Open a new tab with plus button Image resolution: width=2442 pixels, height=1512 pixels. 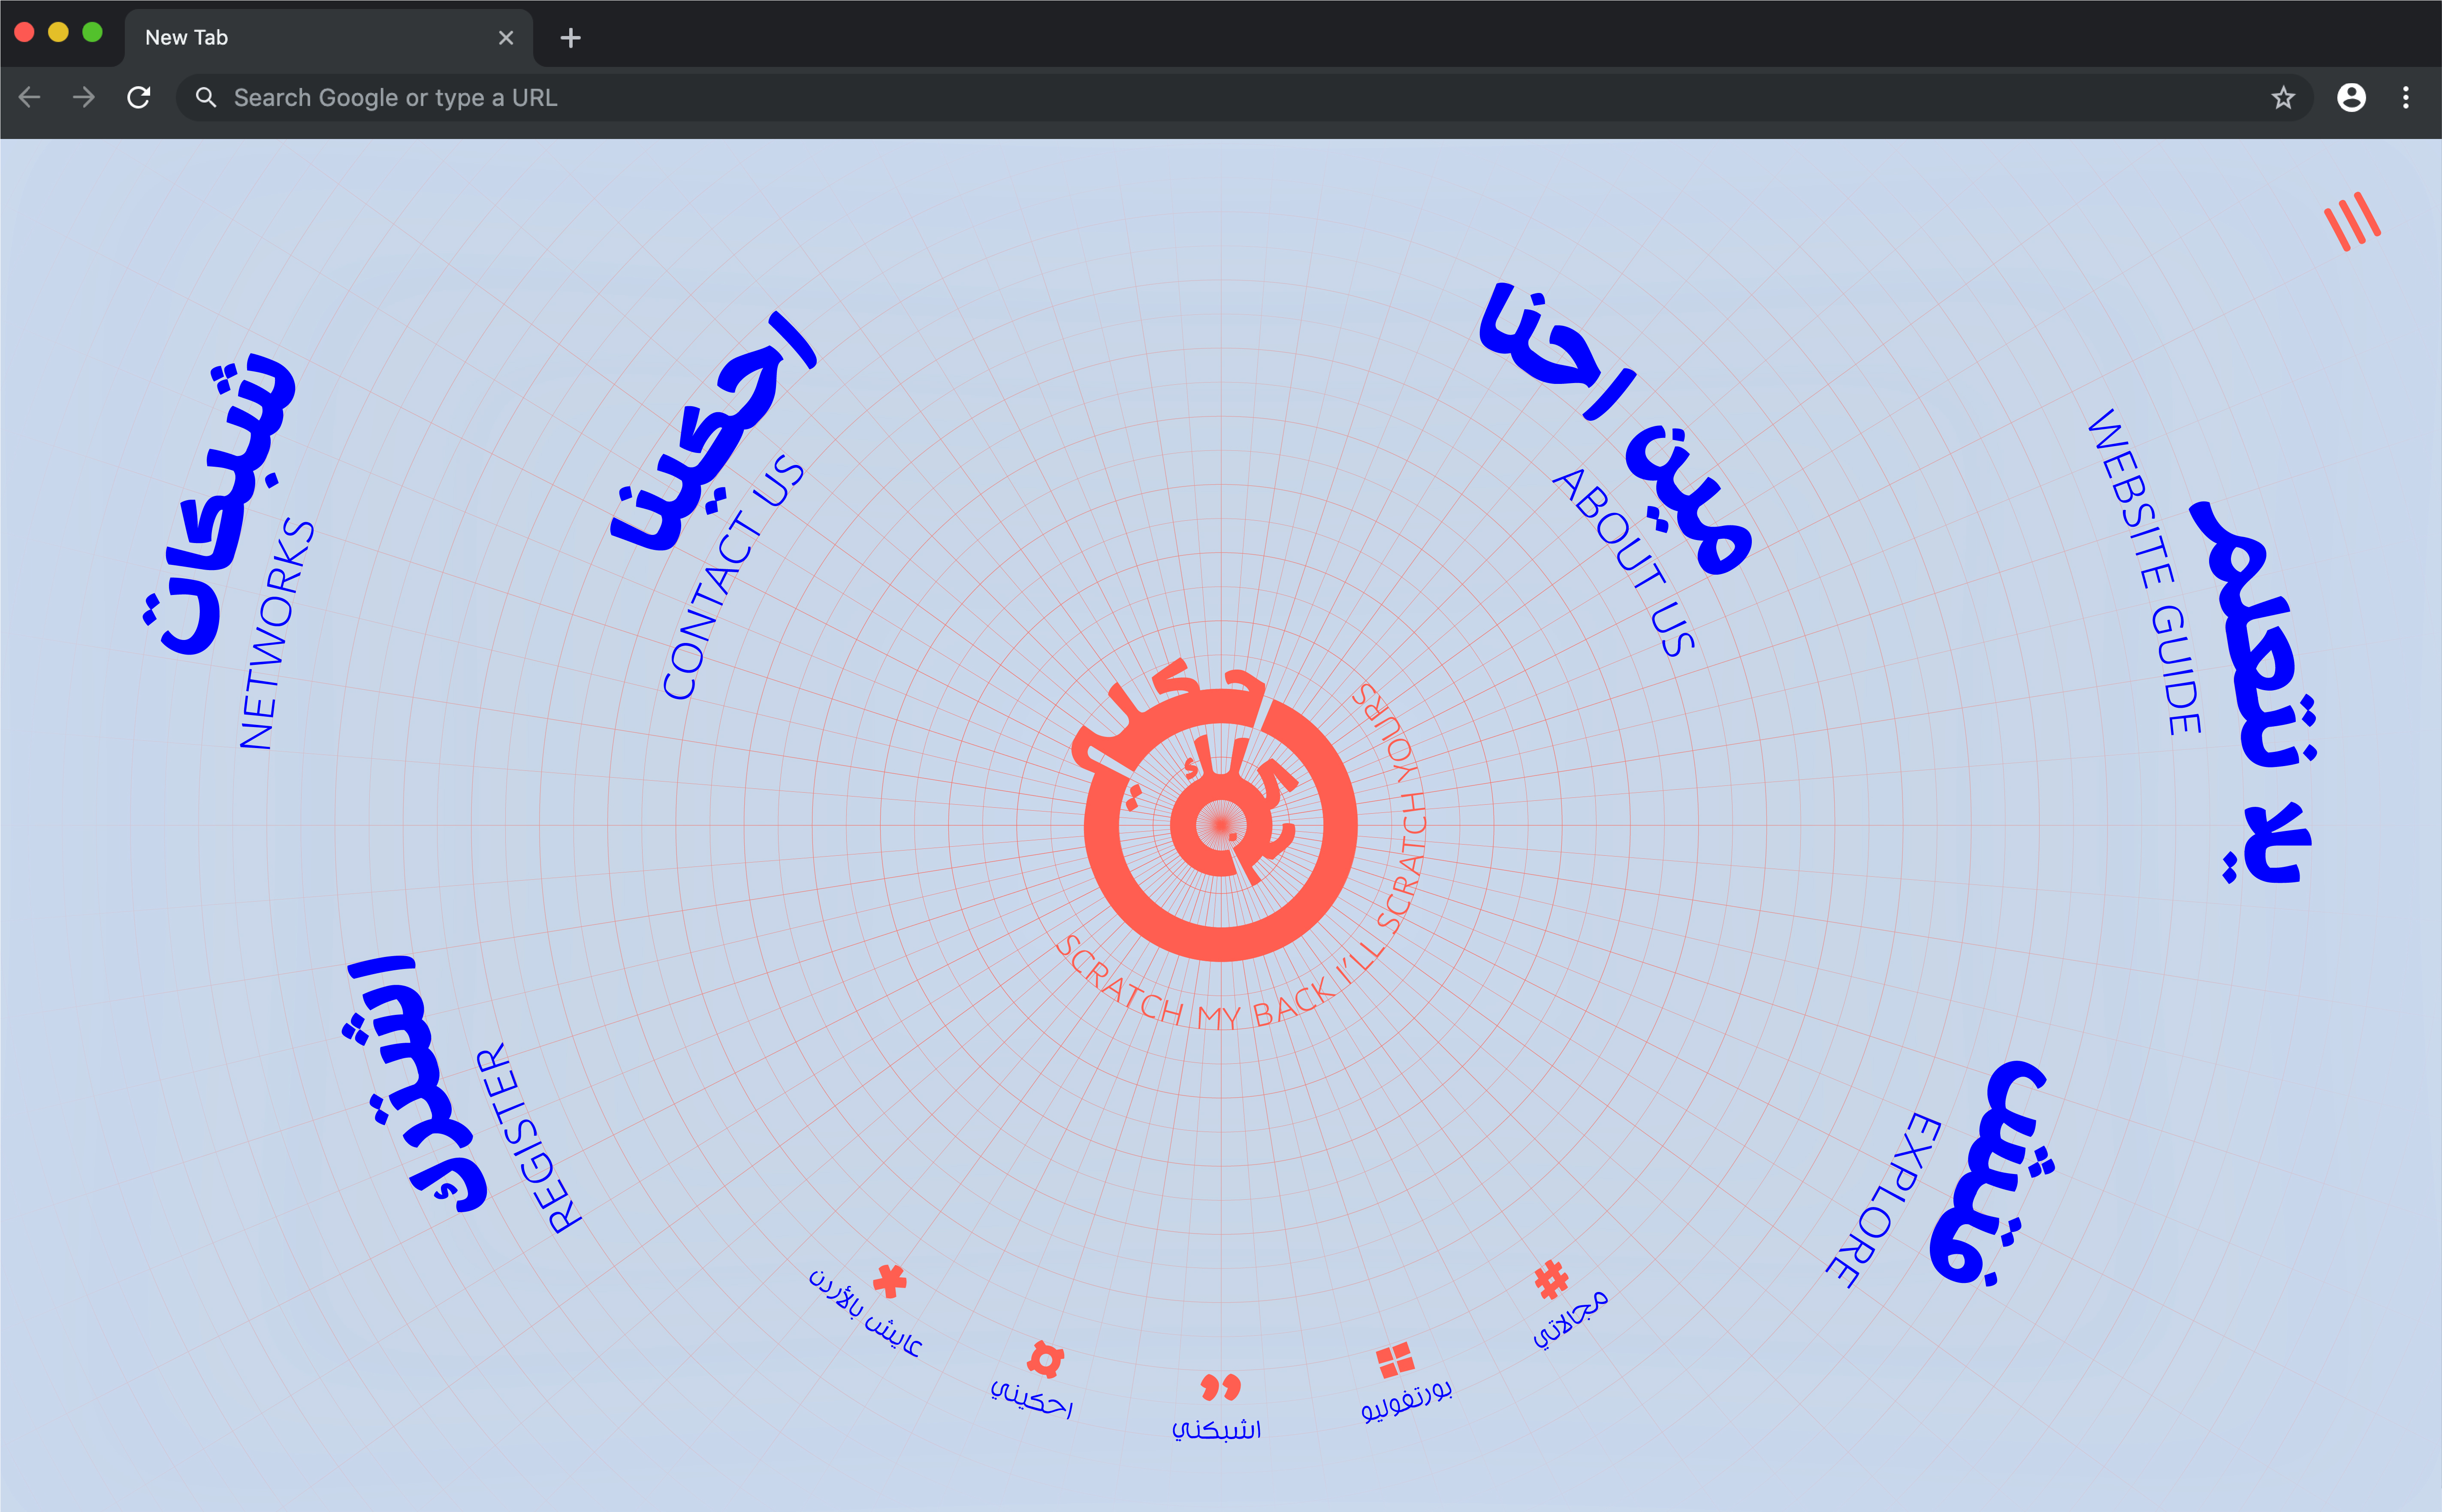tap(570, 38)
